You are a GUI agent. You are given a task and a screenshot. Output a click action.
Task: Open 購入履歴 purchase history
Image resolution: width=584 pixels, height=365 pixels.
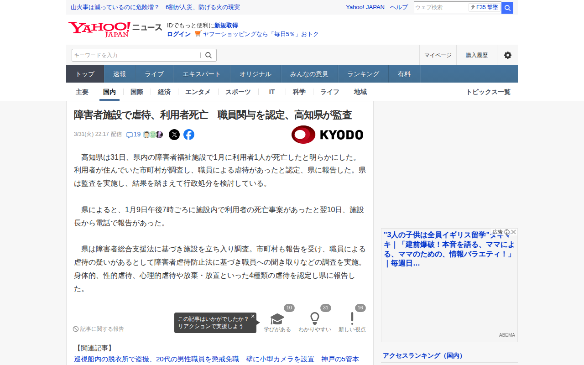477,55
